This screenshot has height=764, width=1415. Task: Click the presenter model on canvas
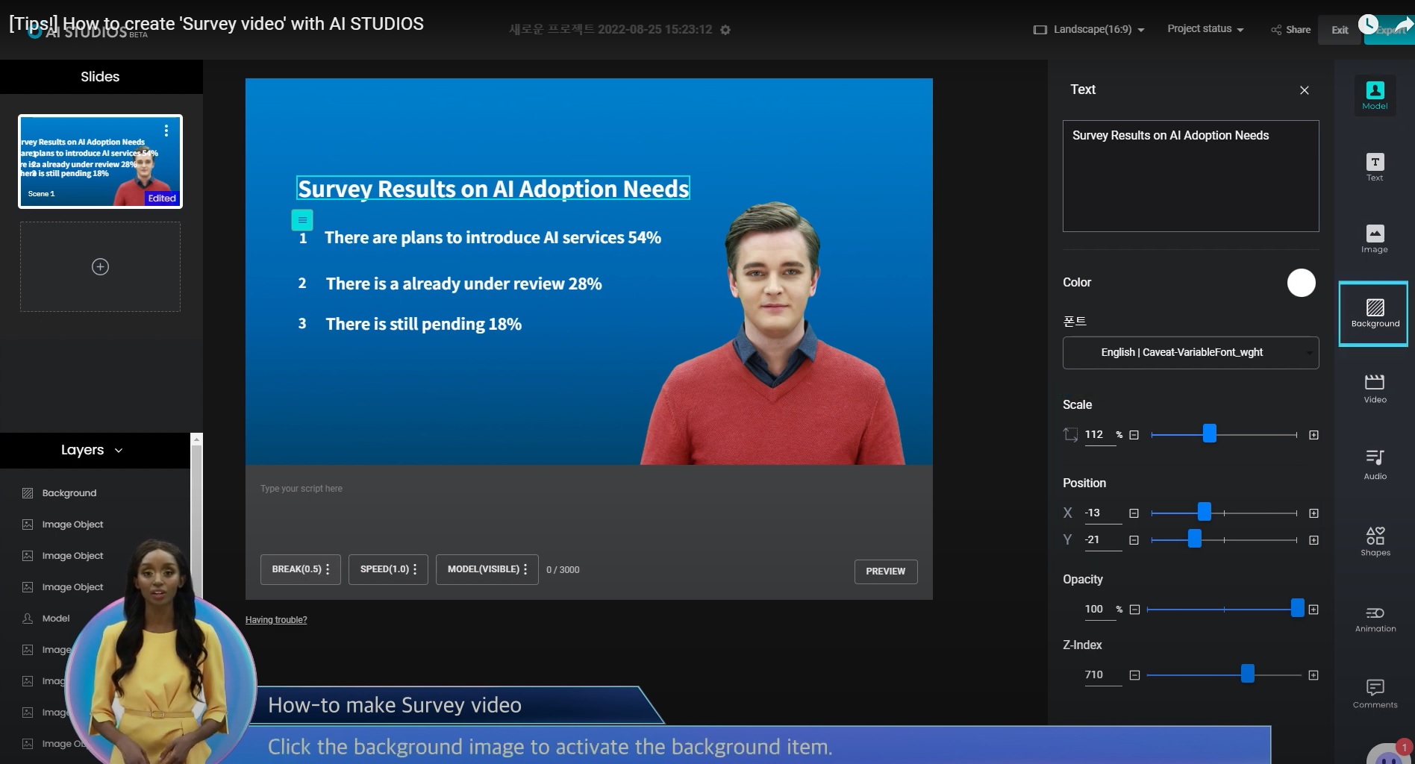pos(775,336)
